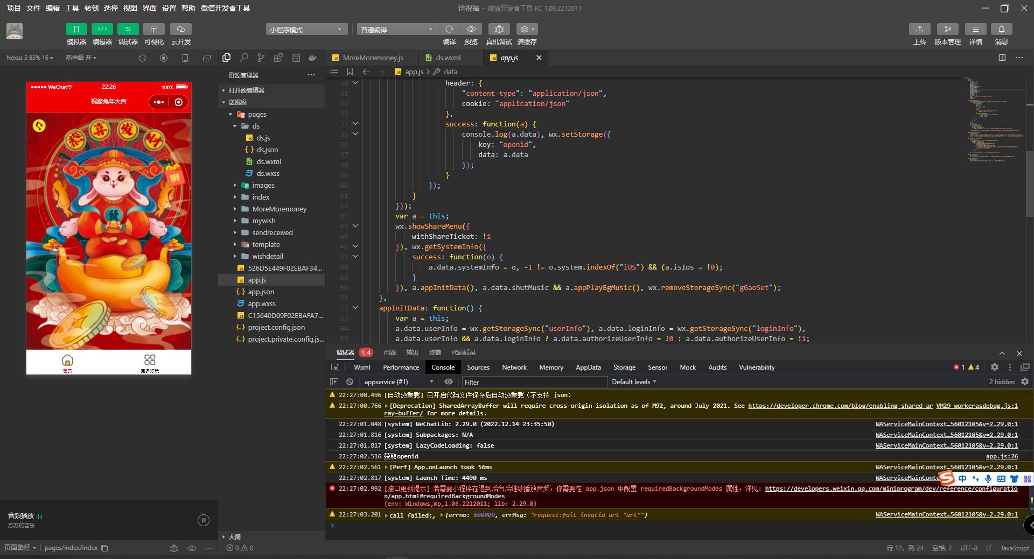
Task: Click the split editor icon
Action: [x=1002, y=58]
